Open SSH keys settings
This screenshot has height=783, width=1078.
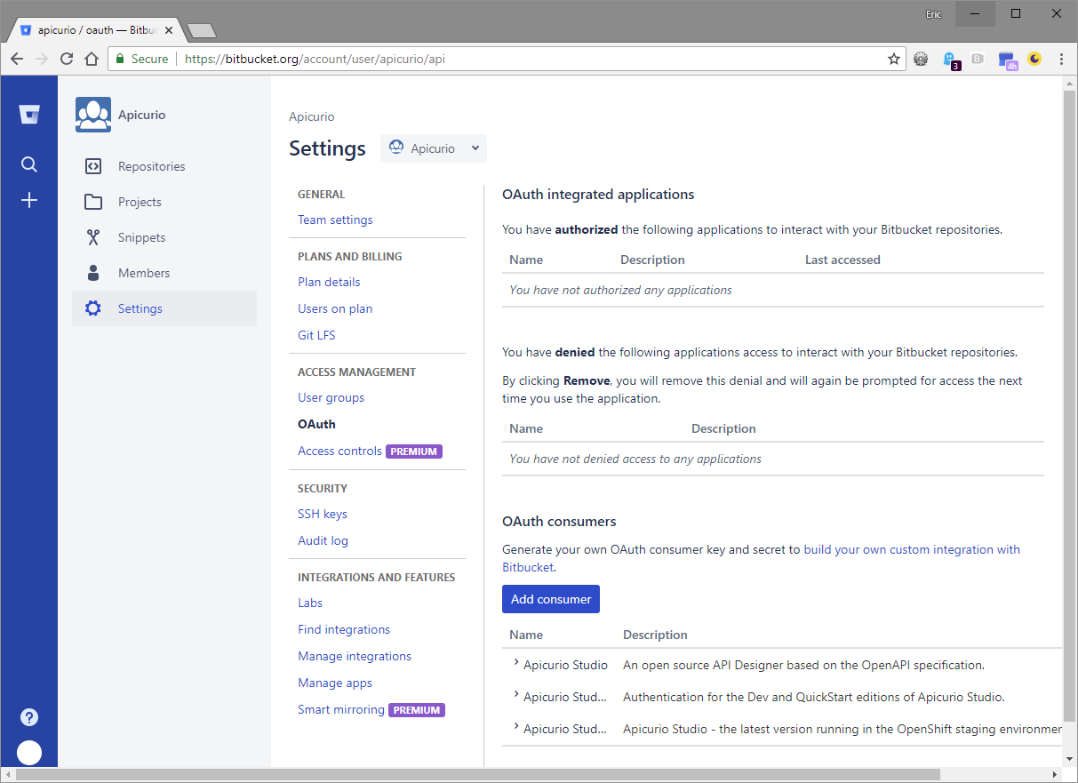coord(323,514)
